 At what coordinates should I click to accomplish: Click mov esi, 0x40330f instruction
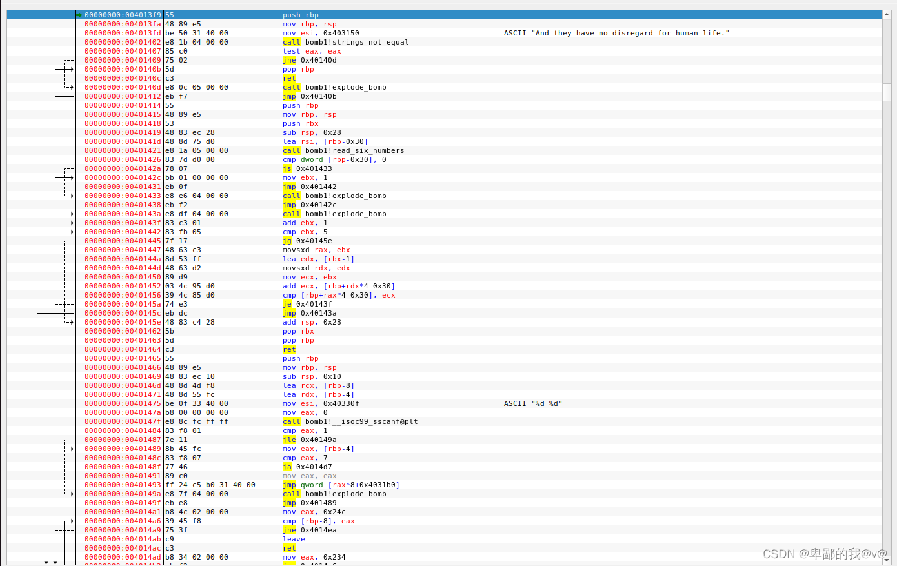tap(321, 403)
